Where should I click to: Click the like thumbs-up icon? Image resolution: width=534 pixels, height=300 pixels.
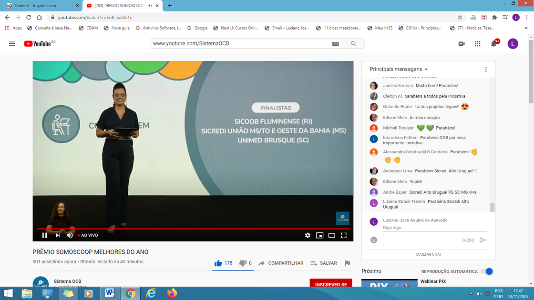218,263
